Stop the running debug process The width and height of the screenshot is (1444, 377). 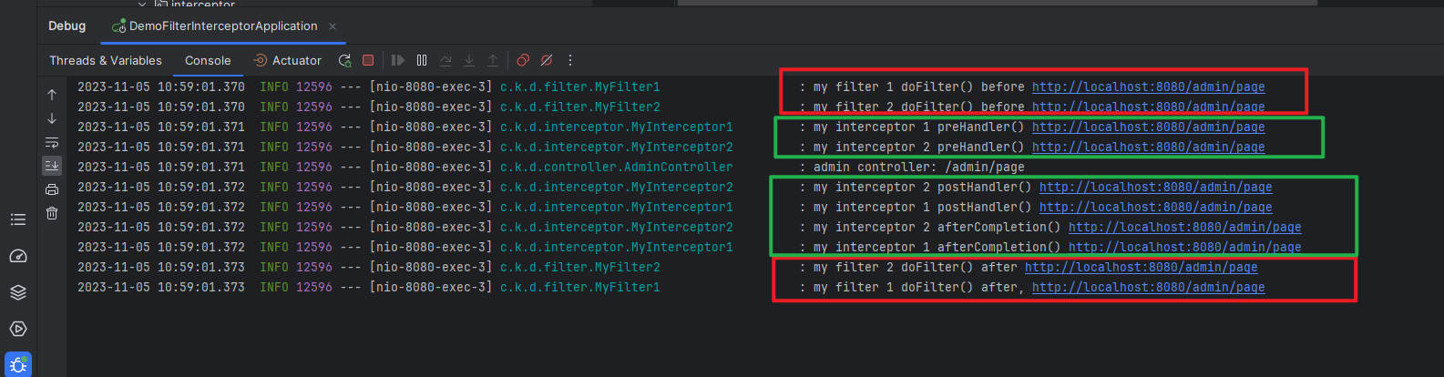[x=368, y=60]
